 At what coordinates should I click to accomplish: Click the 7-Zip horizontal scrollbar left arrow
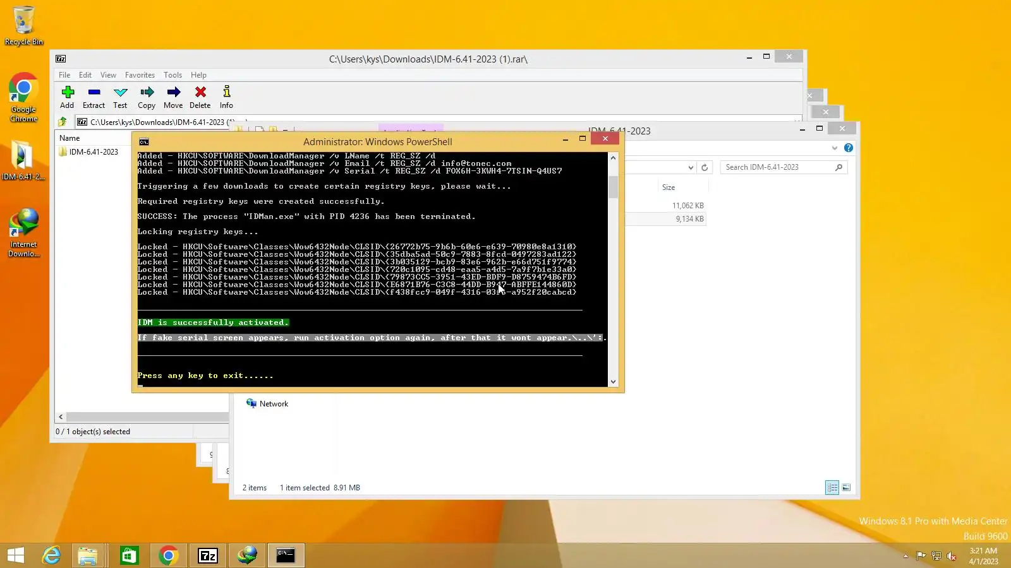(x=61, y=417)
